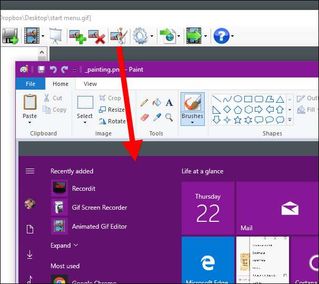The height and width of the screenshot is (284, 319).
Task: Click the add image frame icon
Action: pos(77,36)
